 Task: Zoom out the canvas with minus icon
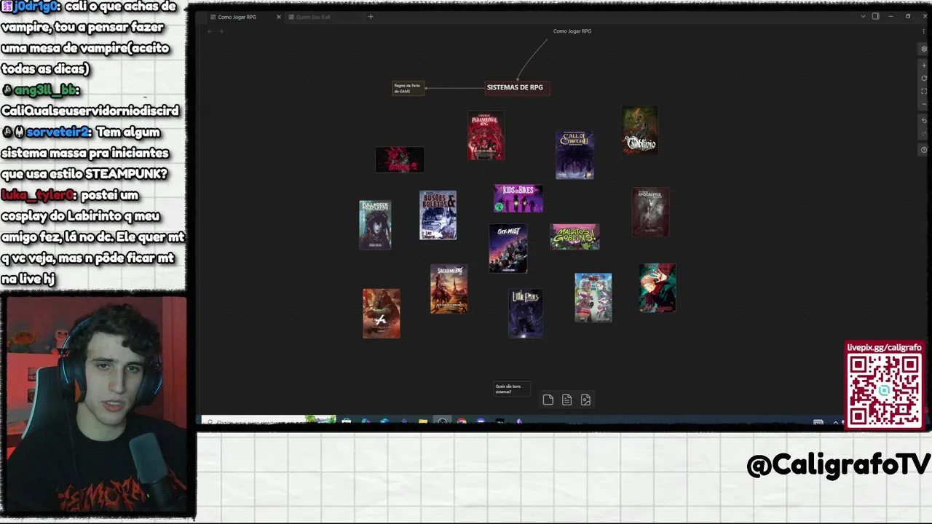point(924,104)
